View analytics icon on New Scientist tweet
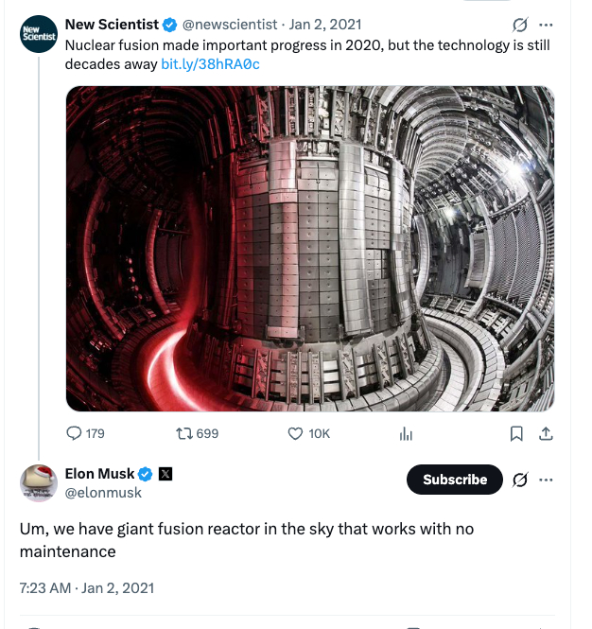This screenshot has height=629, width=592. pyautogui.click(x=407, y=433)
